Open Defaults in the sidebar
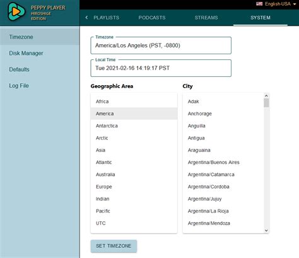 click(40, 69)
